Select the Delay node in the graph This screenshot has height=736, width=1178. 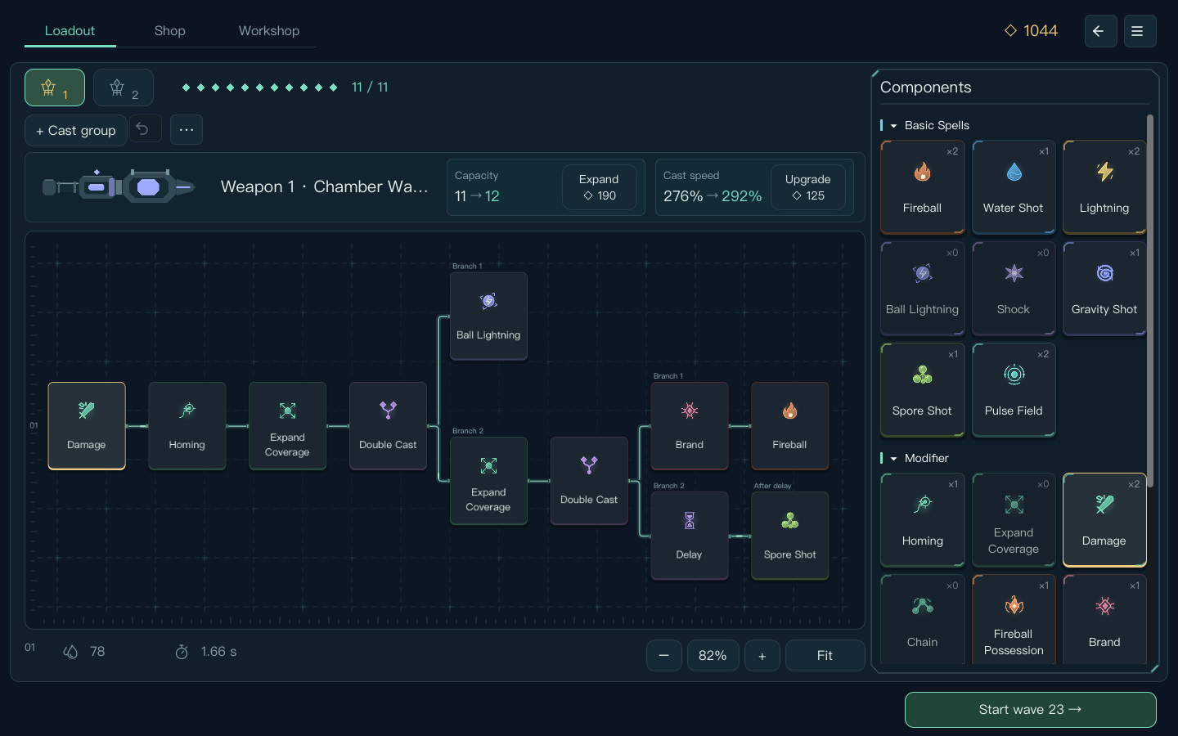(690, 536)
